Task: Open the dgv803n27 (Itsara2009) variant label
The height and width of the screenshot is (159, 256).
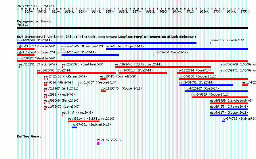Action: point(36,46)
